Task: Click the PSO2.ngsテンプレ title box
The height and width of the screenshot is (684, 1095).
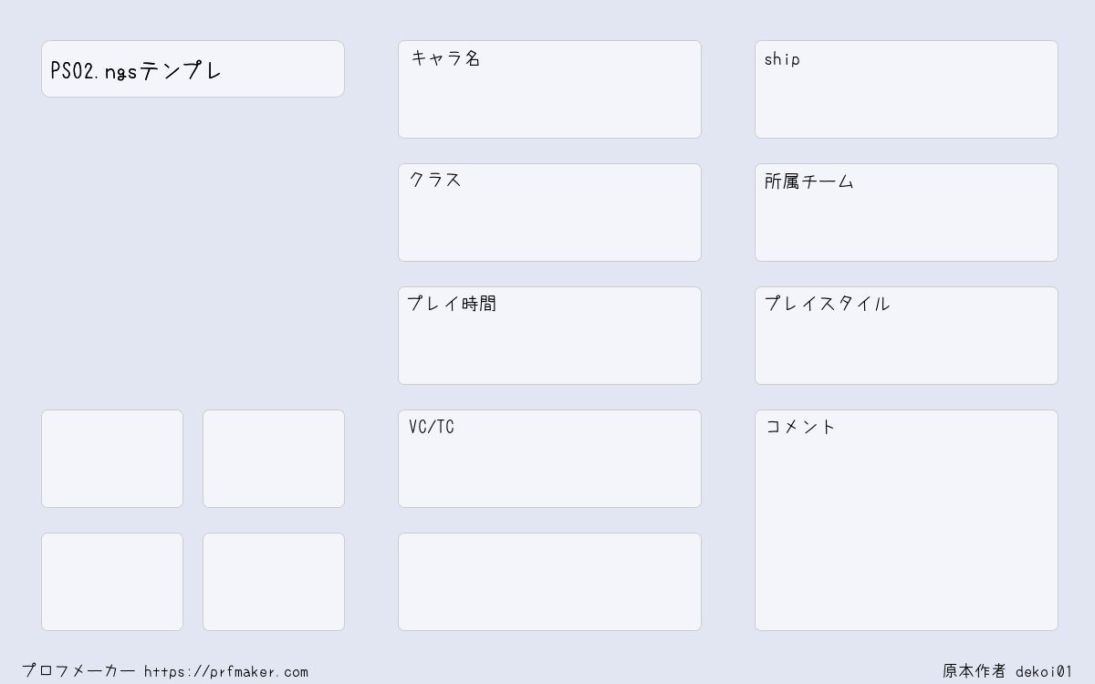Action: 193,68
